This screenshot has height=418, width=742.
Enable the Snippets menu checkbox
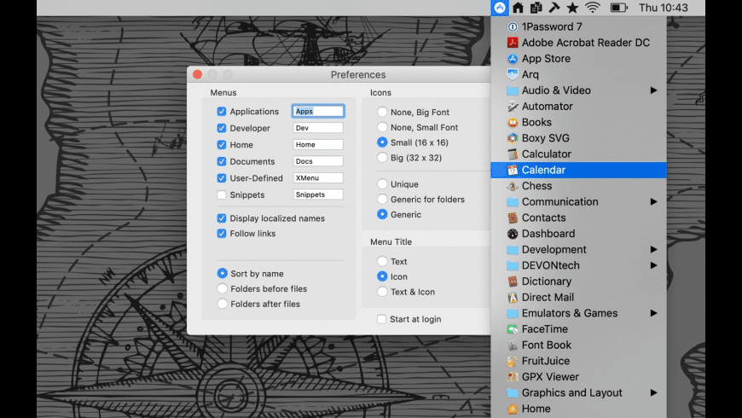222,194
